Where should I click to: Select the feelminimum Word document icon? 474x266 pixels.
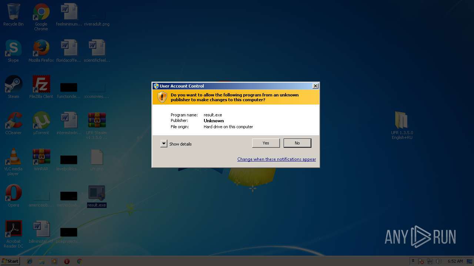coord(69,15)
